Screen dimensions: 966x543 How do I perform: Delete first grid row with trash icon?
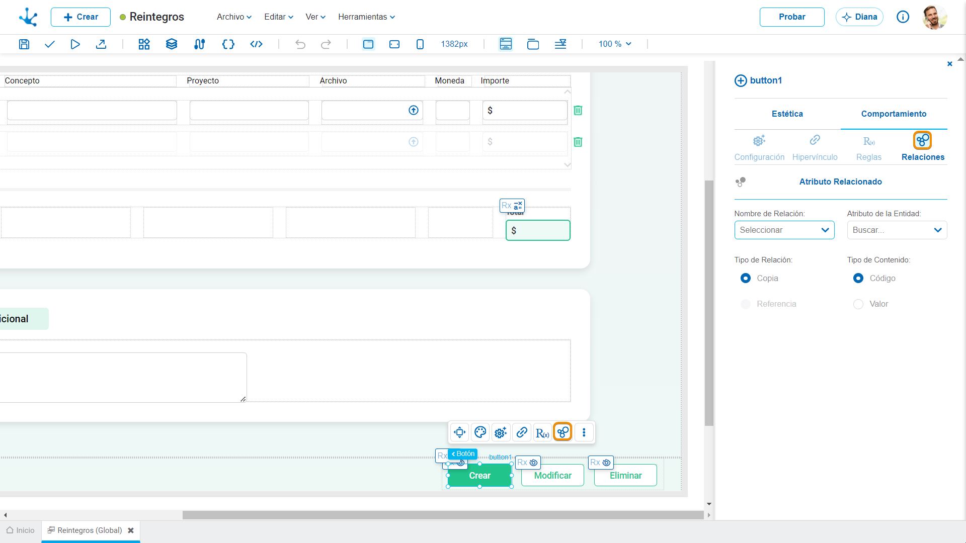pos(578,110)
